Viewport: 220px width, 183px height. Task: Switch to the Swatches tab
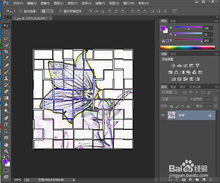click(x=173, y=21)
